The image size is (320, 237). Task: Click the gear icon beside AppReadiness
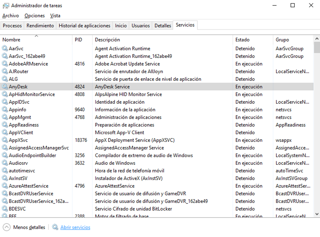[5, 125]
